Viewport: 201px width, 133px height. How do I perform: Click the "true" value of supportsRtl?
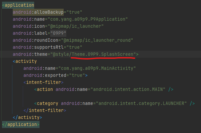[x=74, y=47]
